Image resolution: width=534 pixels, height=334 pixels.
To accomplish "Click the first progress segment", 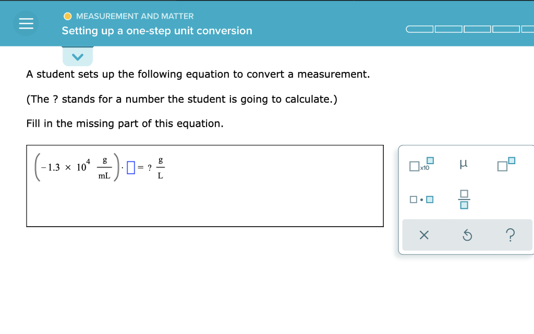I will 419,29.
